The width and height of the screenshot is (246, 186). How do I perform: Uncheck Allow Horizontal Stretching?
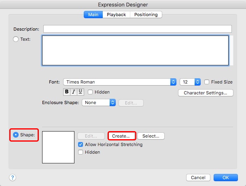[81, 144]
